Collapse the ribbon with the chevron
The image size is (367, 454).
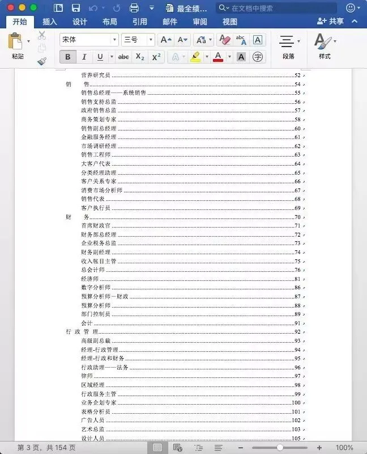click(355, 21)
